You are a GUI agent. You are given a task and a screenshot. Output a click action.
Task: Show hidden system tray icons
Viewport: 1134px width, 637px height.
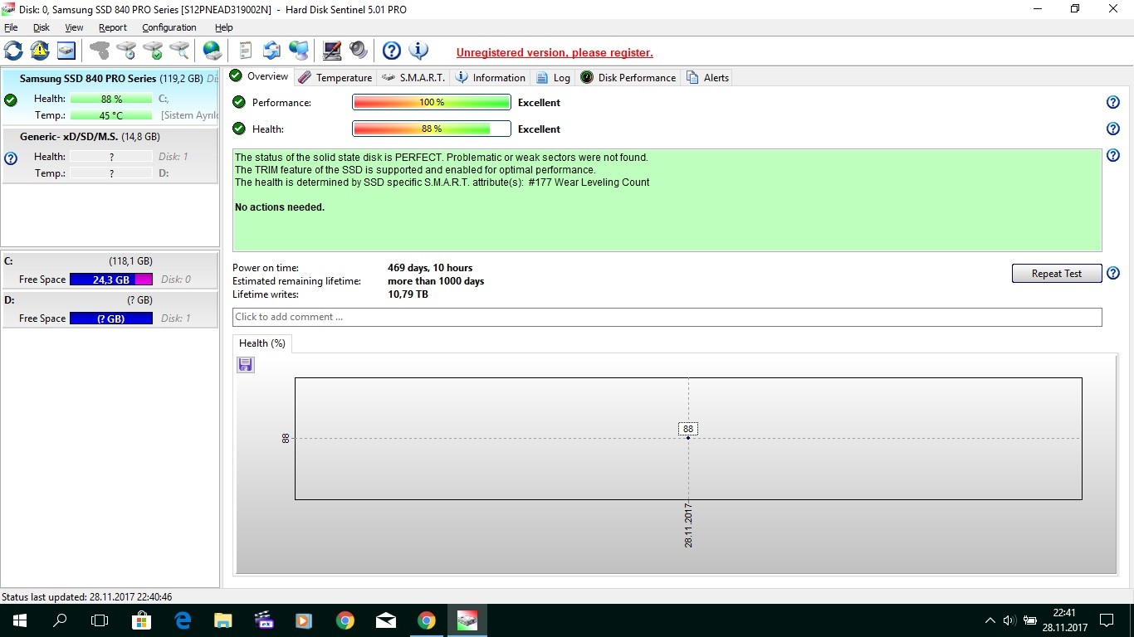point(990,620)
